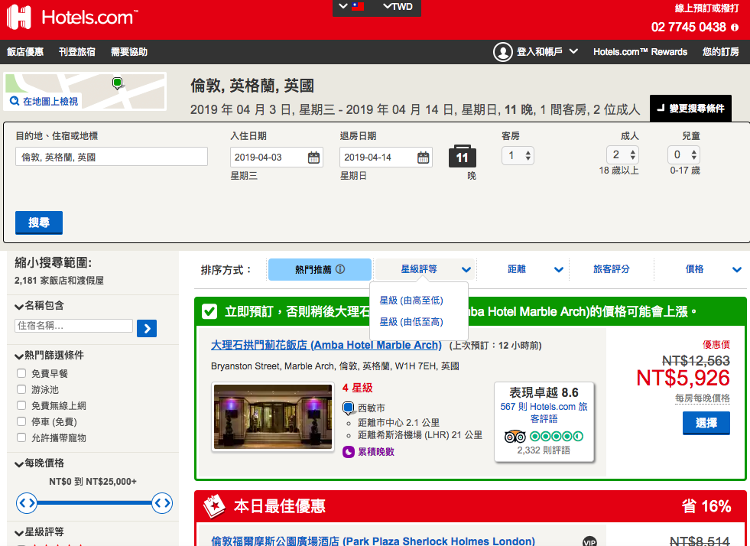Click the 11 nights calendar icon
The width and height of the screenshot is (750, 546).
tap(462, 156)
